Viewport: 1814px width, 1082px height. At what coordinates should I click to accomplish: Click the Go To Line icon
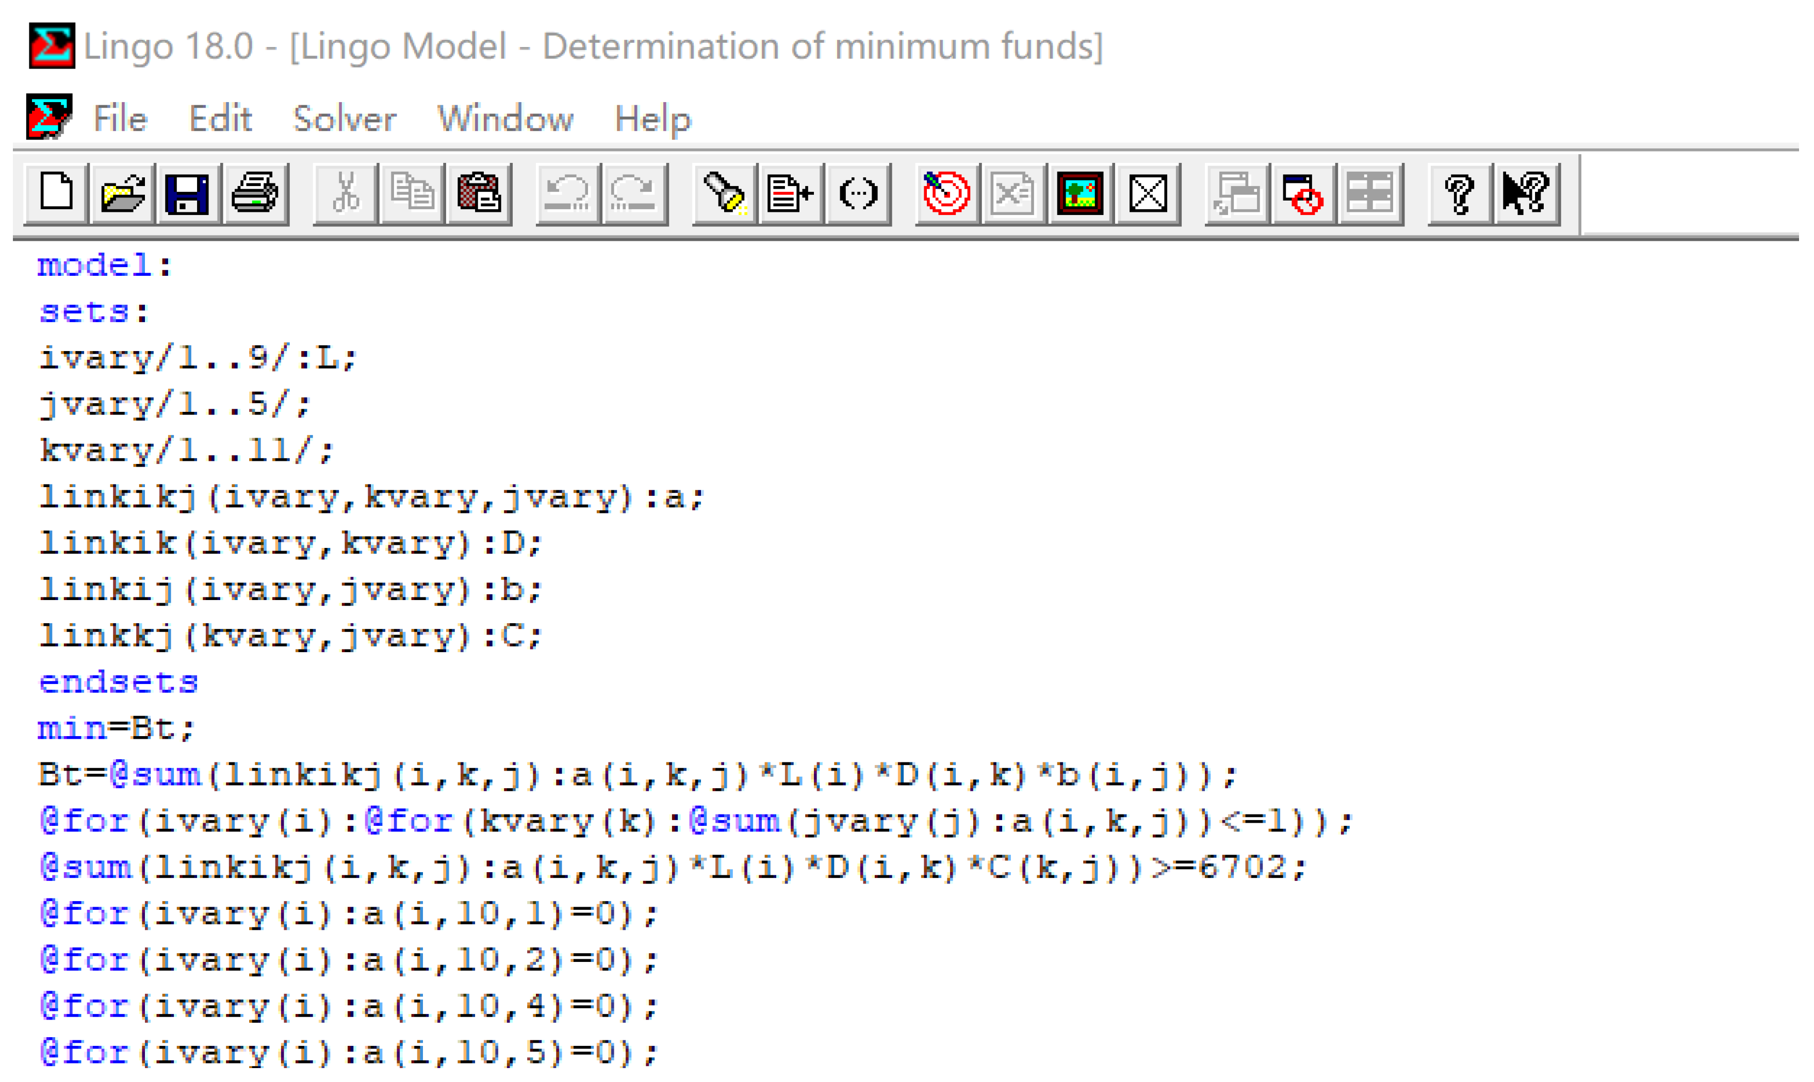[x=790, y=194]
